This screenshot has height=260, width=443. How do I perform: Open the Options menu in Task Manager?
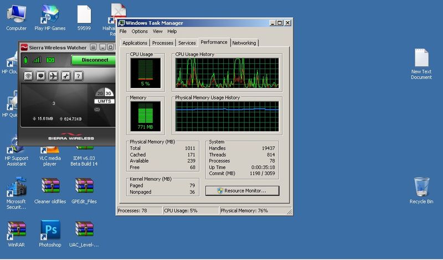click(x=140, y=32)
